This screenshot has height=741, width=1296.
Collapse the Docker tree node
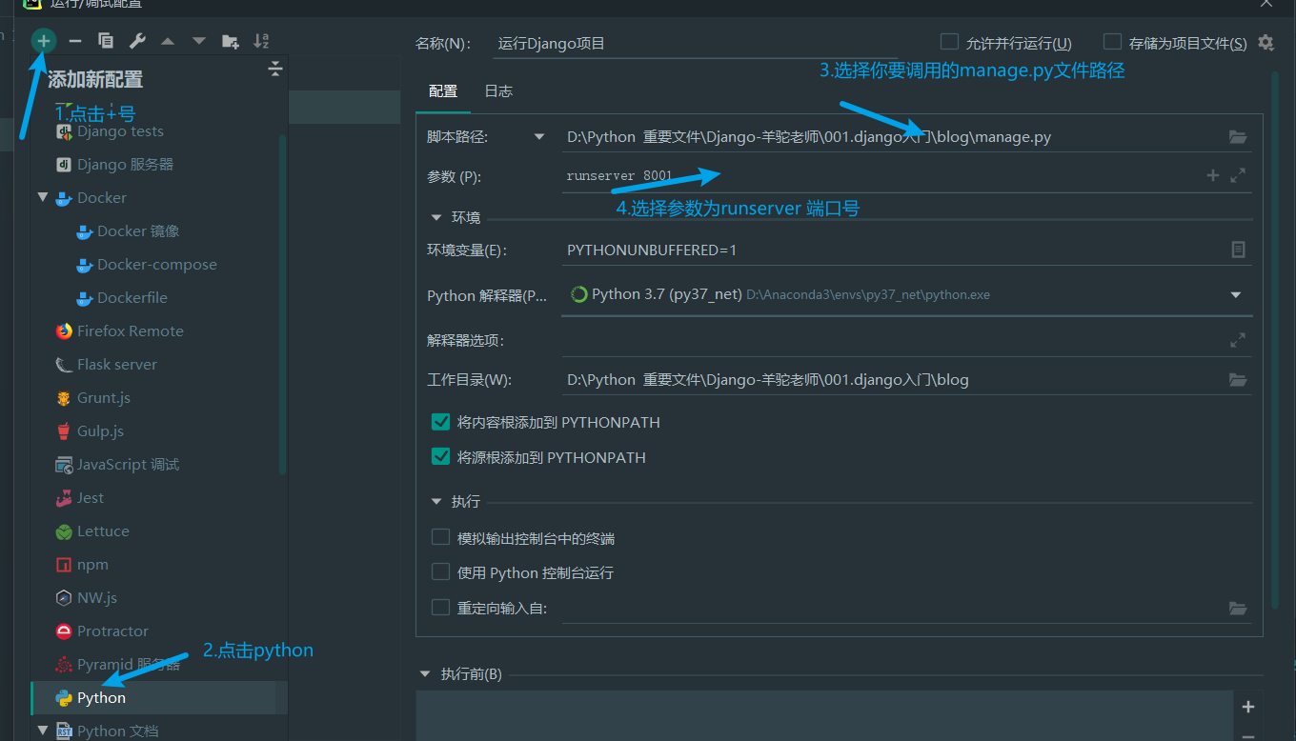[x=43, y=197]
